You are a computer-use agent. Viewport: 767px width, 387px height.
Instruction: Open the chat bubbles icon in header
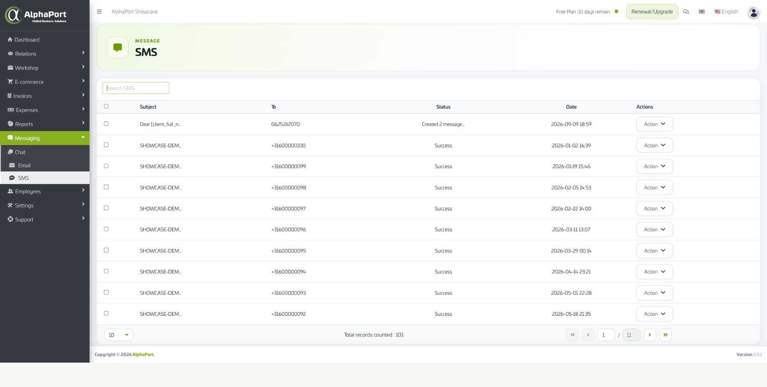tap(686, 11)
